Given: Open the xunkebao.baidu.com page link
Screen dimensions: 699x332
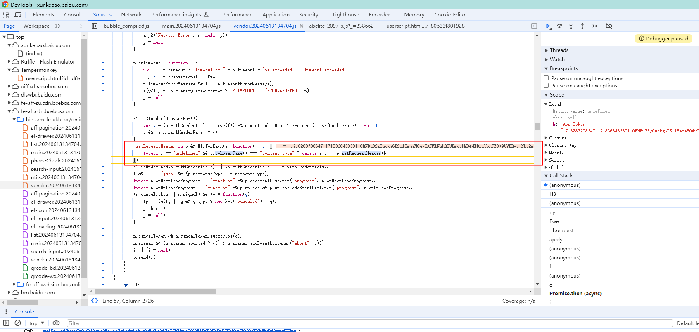Looking at the screenshot, I should 169,330.
